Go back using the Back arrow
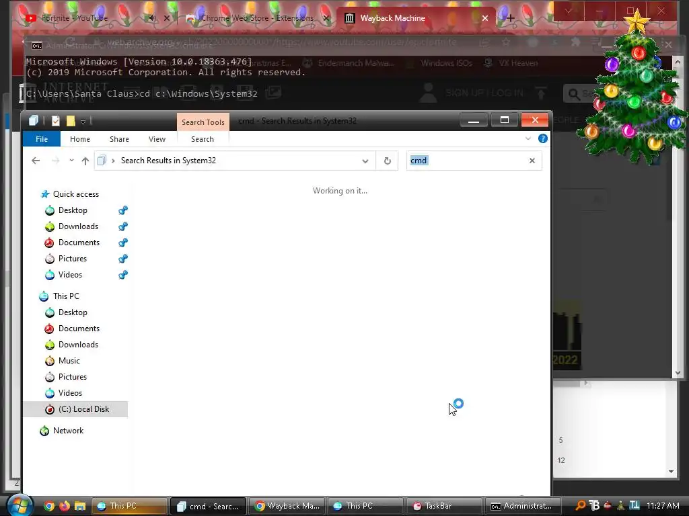The height and width of the screenshot is (516, 689). point(36,161)
